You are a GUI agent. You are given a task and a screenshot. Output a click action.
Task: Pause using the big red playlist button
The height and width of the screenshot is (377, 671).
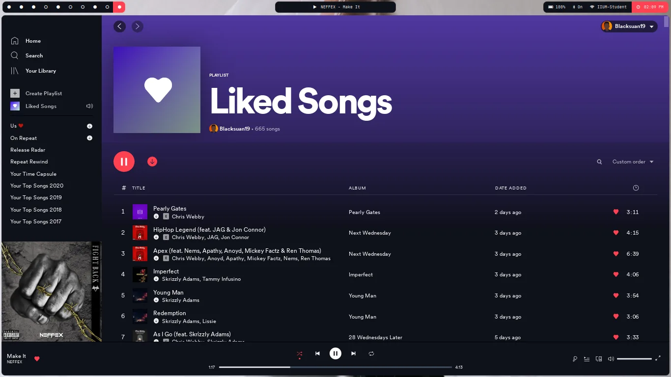pyautogui.click(x=124, y=162)
